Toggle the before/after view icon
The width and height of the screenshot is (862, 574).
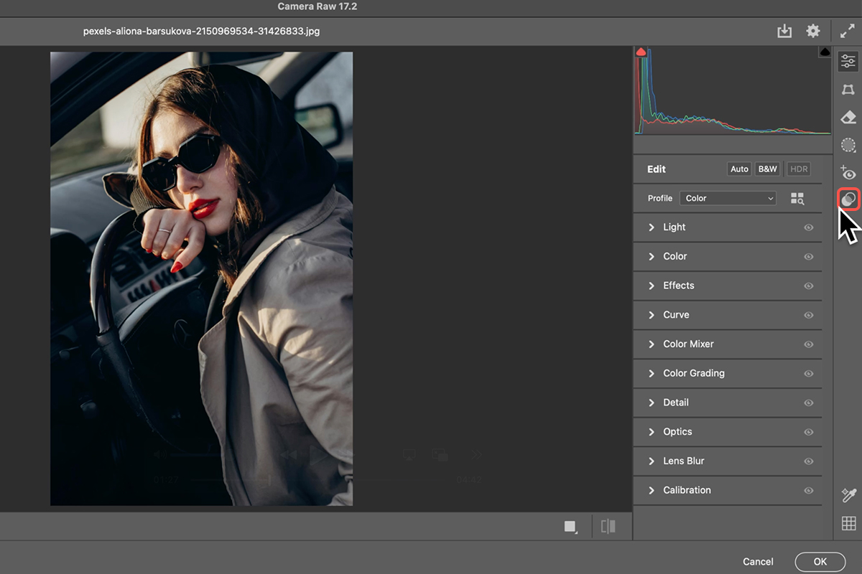pos(608,527)
